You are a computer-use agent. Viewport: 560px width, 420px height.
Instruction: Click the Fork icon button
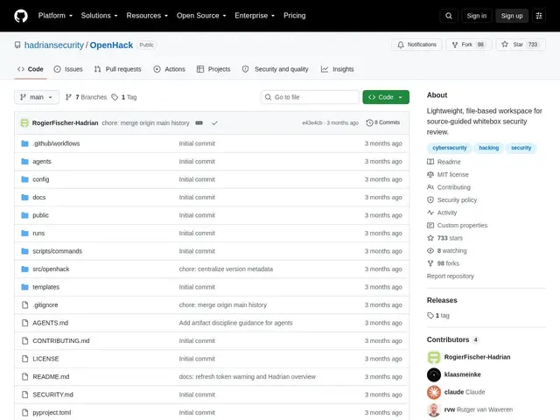coord(455,45)
